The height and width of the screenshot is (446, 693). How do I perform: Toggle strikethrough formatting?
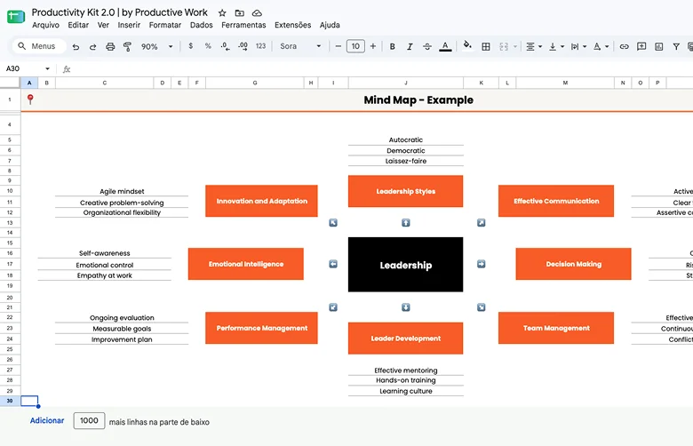pyautogui.click(x=427, y=46)
